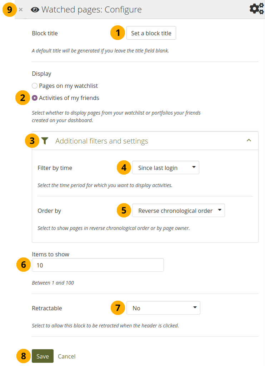Image resolution: width=265 pixels, height=366 pixels.
Task: Click the Retractable label
Action: tap(47, 308)
